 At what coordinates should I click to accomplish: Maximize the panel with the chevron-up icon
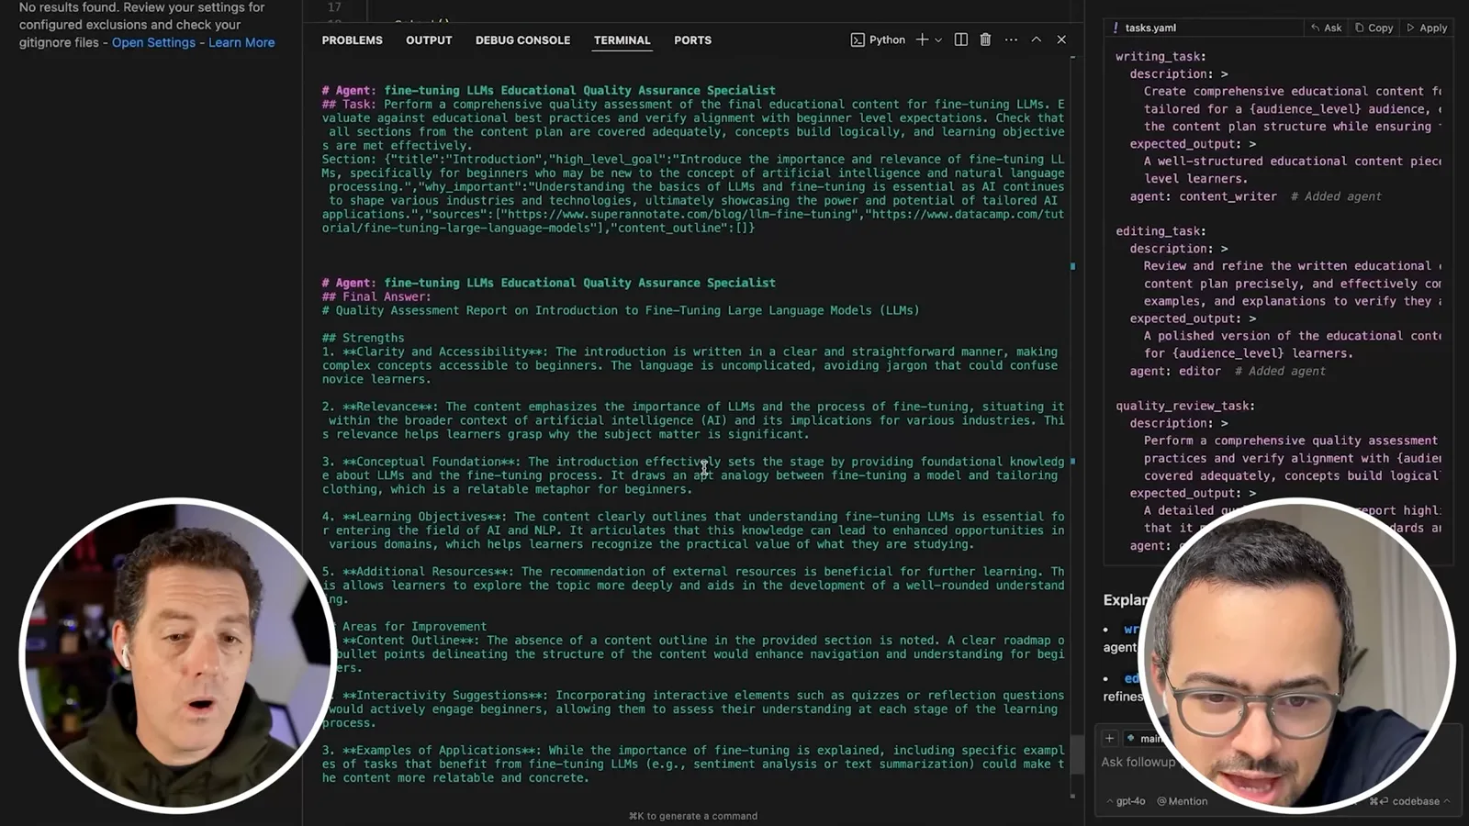[1036, 39]
